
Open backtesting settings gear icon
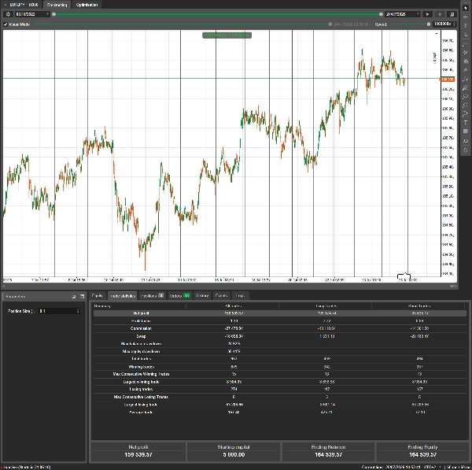8,14
